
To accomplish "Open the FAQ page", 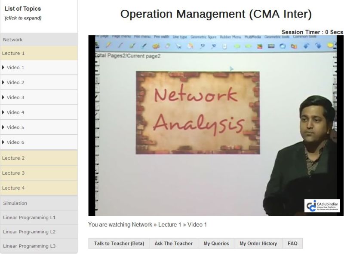I will coord(292,243).
